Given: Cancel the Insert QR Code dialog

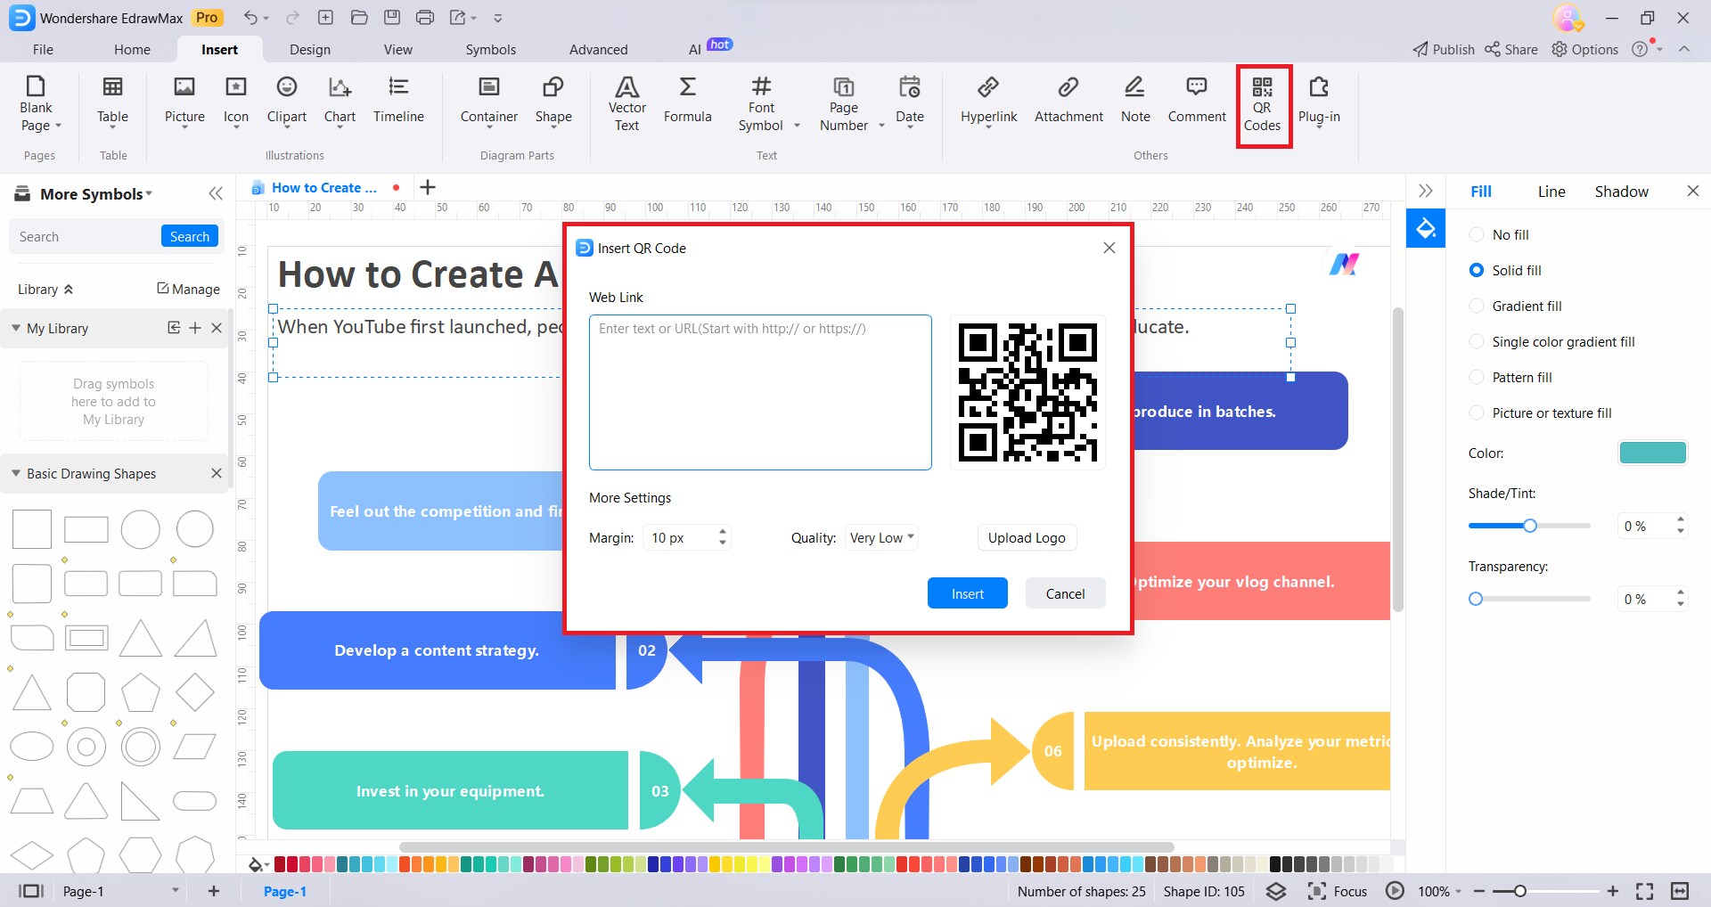Looking at the screenshot, I should (1065, 593).
